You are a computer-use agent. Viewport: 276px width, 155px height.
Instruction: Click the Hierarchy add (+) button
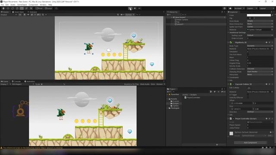point(168,15)
